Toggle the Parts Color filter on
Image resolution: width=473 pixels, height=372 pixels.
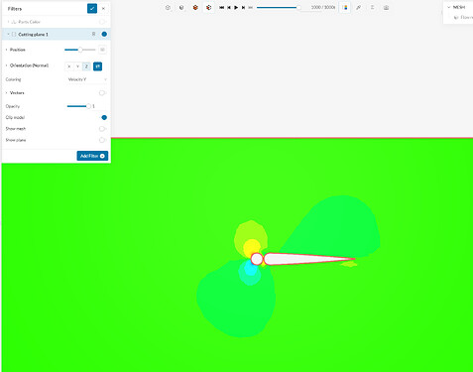coord(102,22)
